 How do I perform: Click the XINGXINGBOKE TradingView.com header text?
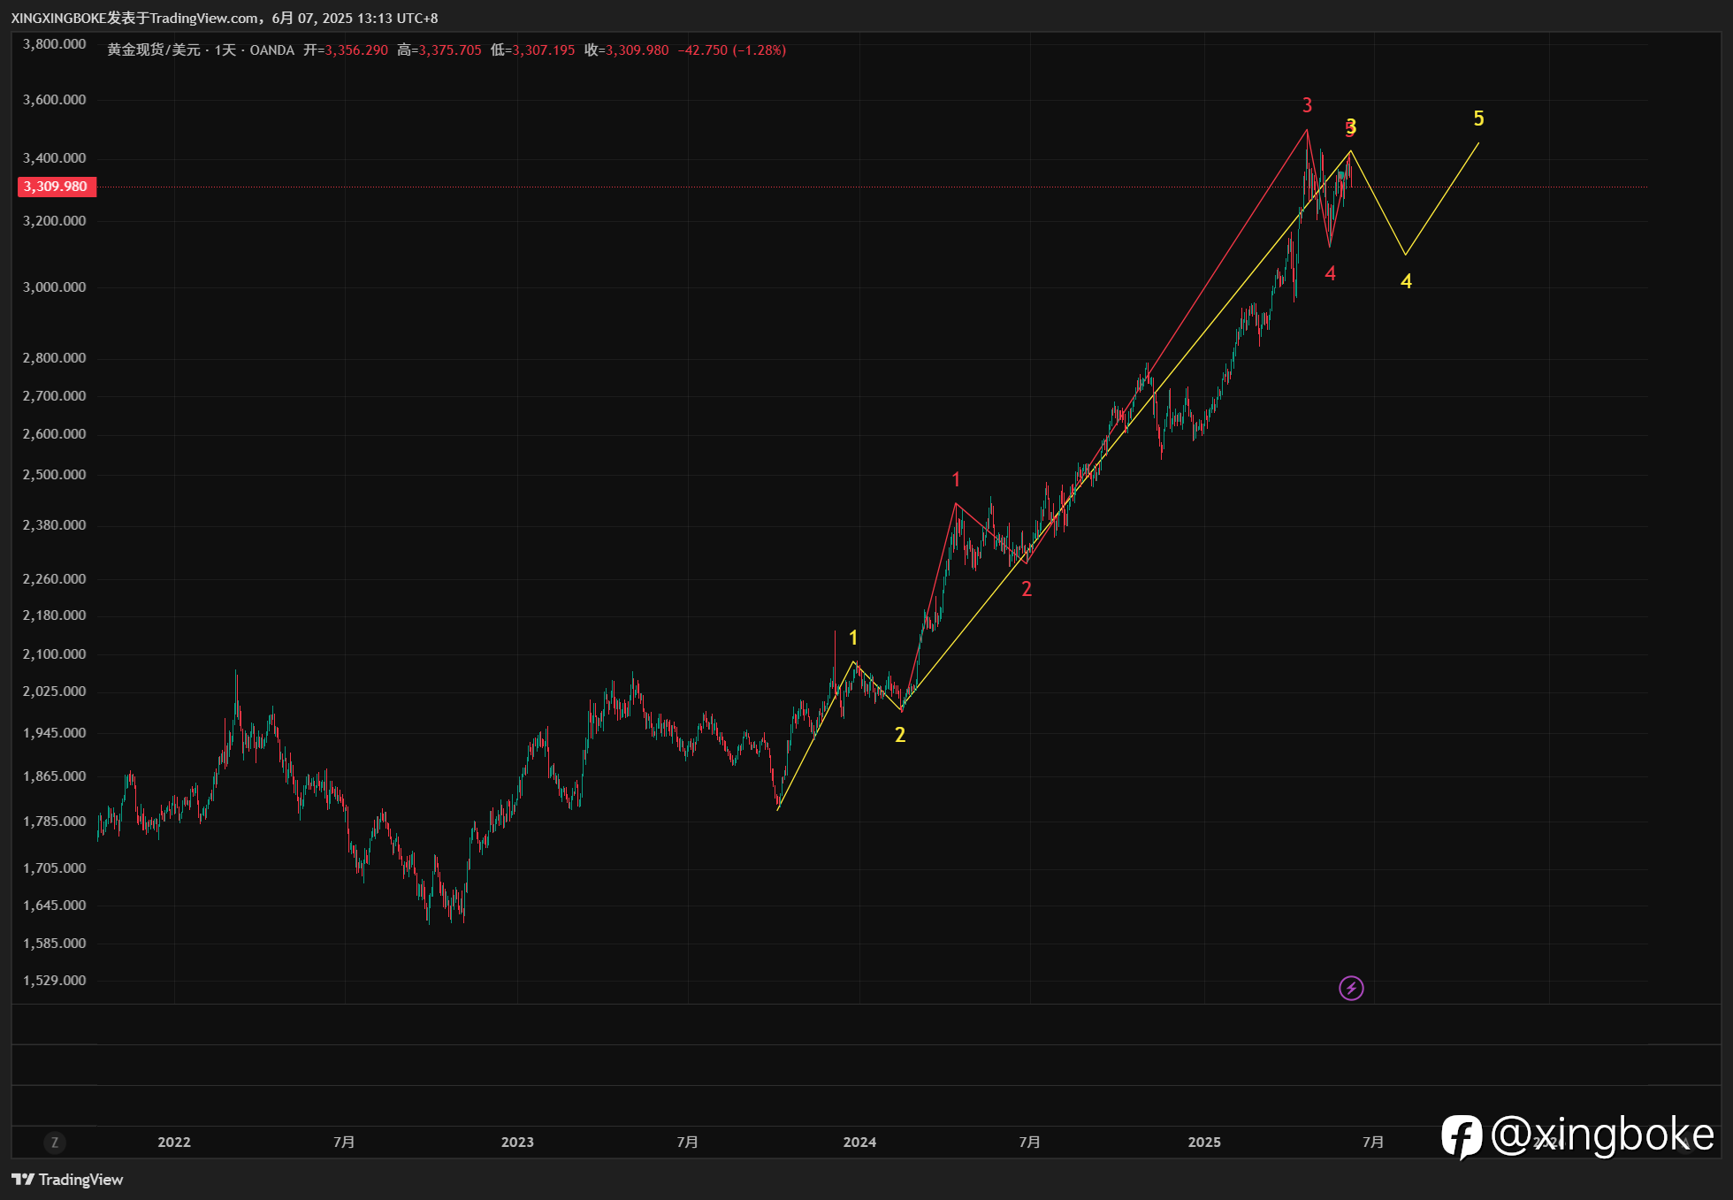tap(225, 18)
